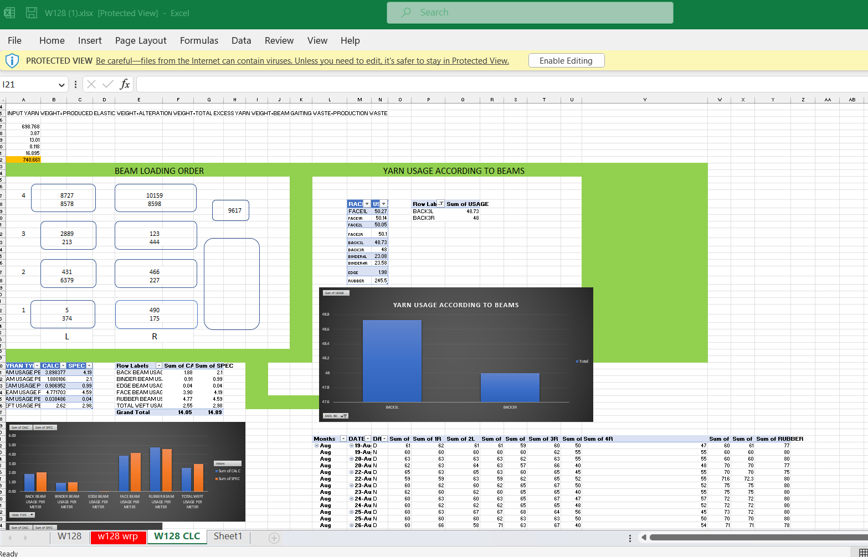The width and height of the screenshot is (868, 557).
Task: Click in the Search box
Action: click(x=530, y=13)
